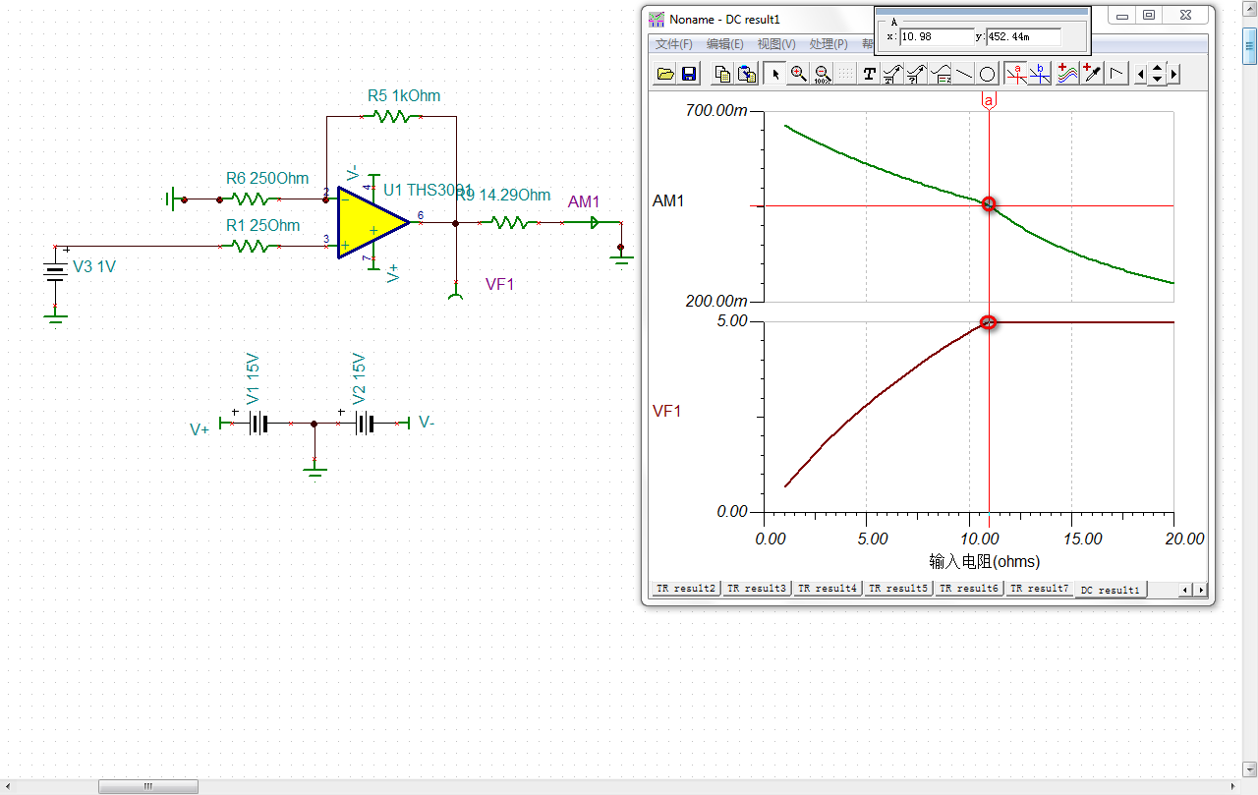Click the triangle flag toolbar icon

click(1117, 74)
